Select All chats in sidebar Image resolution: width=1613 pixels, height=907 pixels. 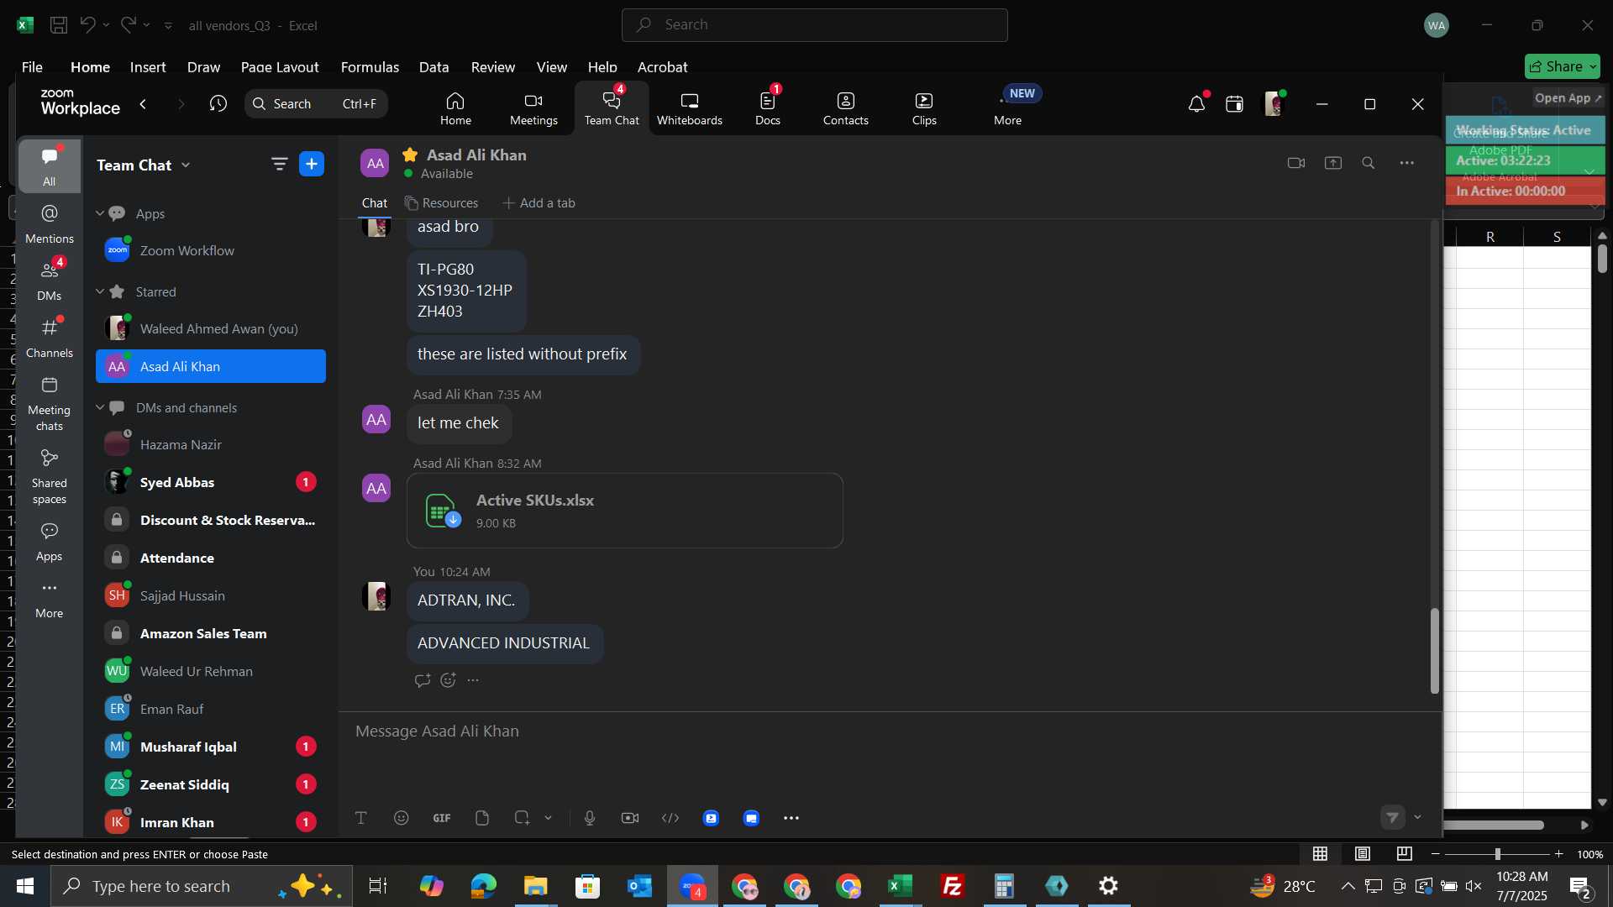coord(50,165)
